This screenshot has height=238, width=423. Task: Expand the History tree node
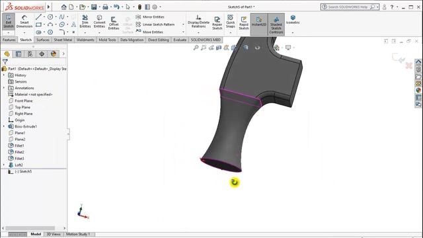coord(4,75)
